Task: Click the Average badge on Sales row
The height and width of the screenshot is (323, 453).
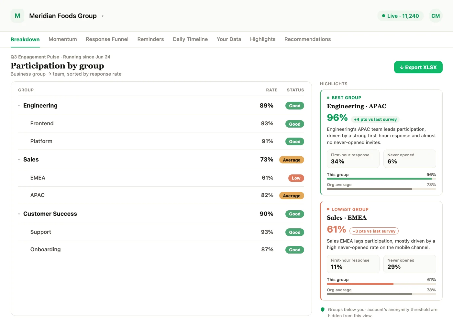Action: (292, 160)
